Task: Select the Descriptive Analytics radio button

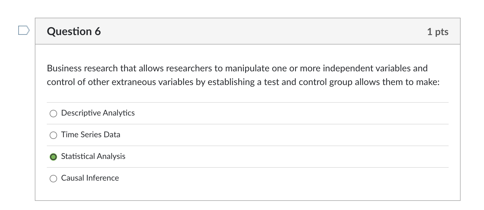Action: (53, 114)
